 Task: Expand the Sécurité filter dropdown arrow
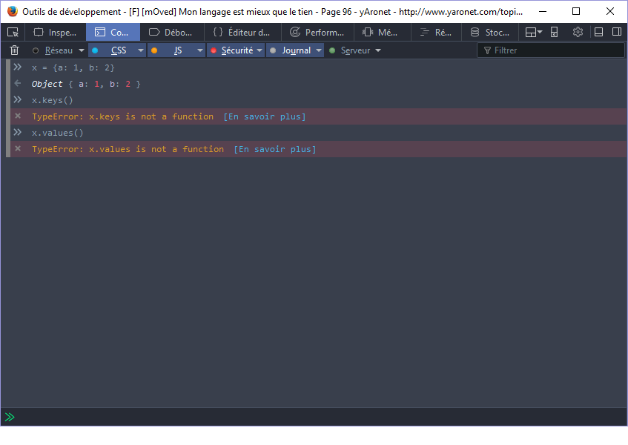coord(260,50)
